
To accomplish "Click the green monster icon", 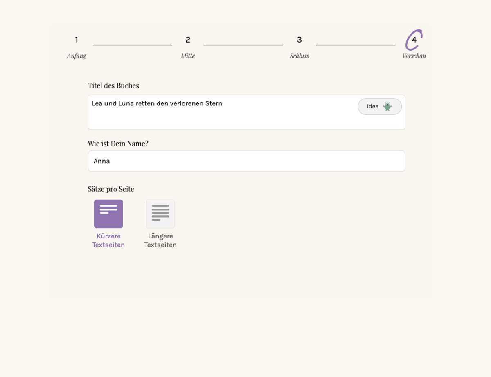I will [387, 107].
